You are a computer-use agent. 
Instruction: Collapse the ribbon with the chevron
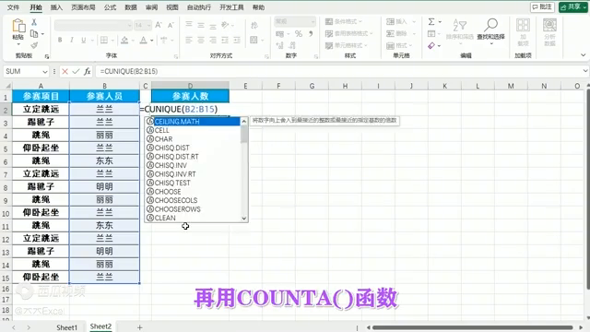pyautogui.click(x=583, y=55)
